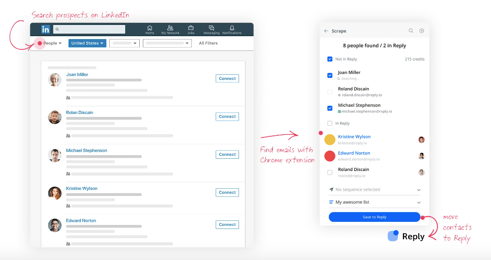Viewport: 491px width, 260px height.
Task: Open Kristine Wylson LinkedIn profile link
Action: [81, 188]
